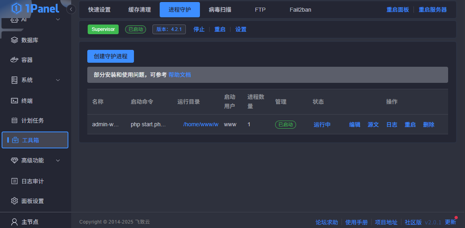Expand the 高级功能 submenu chevron

(58, 160)
